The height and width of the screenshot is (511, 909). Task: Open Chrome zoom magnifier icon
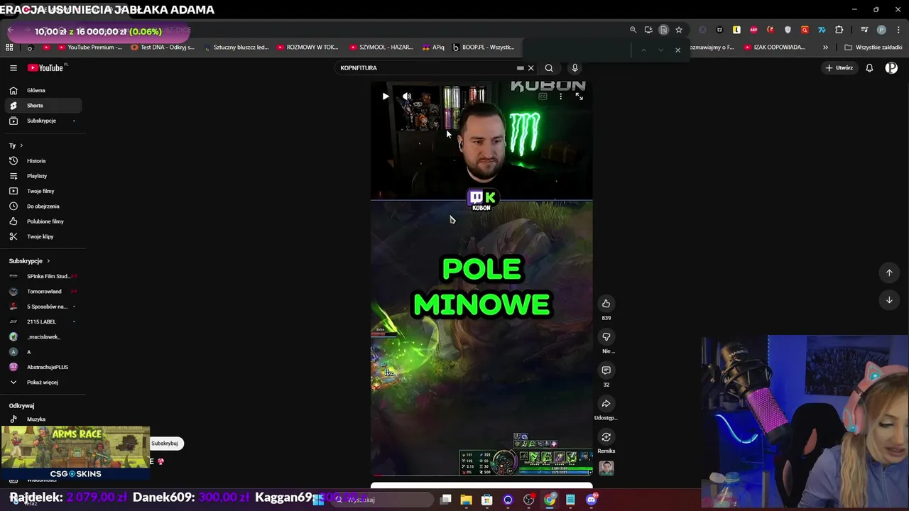pyautogui.click(x=633, y=30)
